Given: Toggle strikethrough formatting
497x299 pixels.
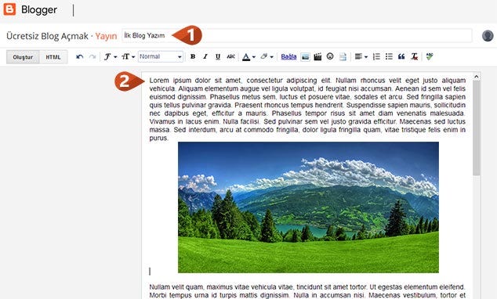Looking at the screenshot, I should click(230, 56).
